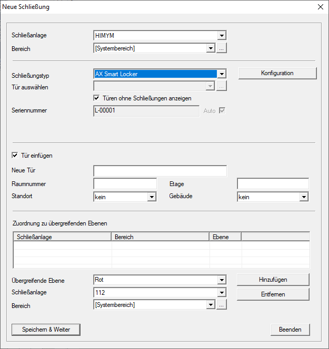Click the browse button next to top Bereich

point(222,48)
